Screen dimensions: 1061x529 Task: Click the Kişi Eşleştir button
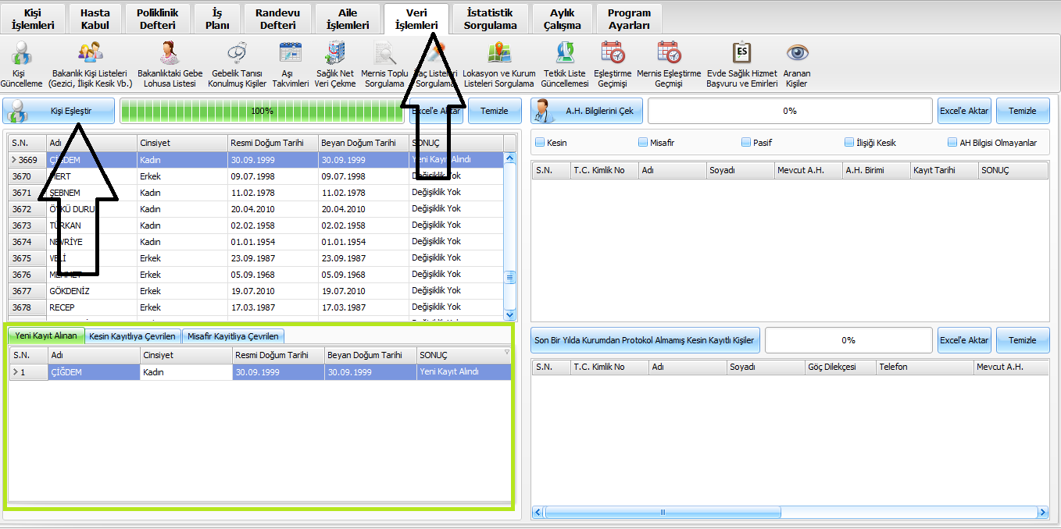click(x=59, y=111)
